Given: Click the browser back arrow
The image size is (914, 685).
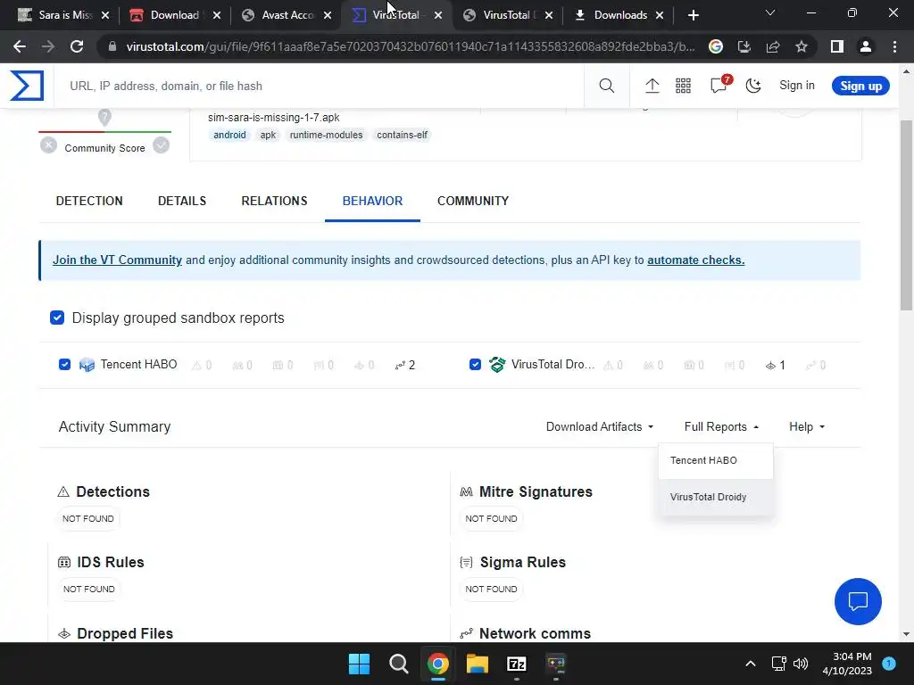Looking at the screenshot, I should [20, 46].
